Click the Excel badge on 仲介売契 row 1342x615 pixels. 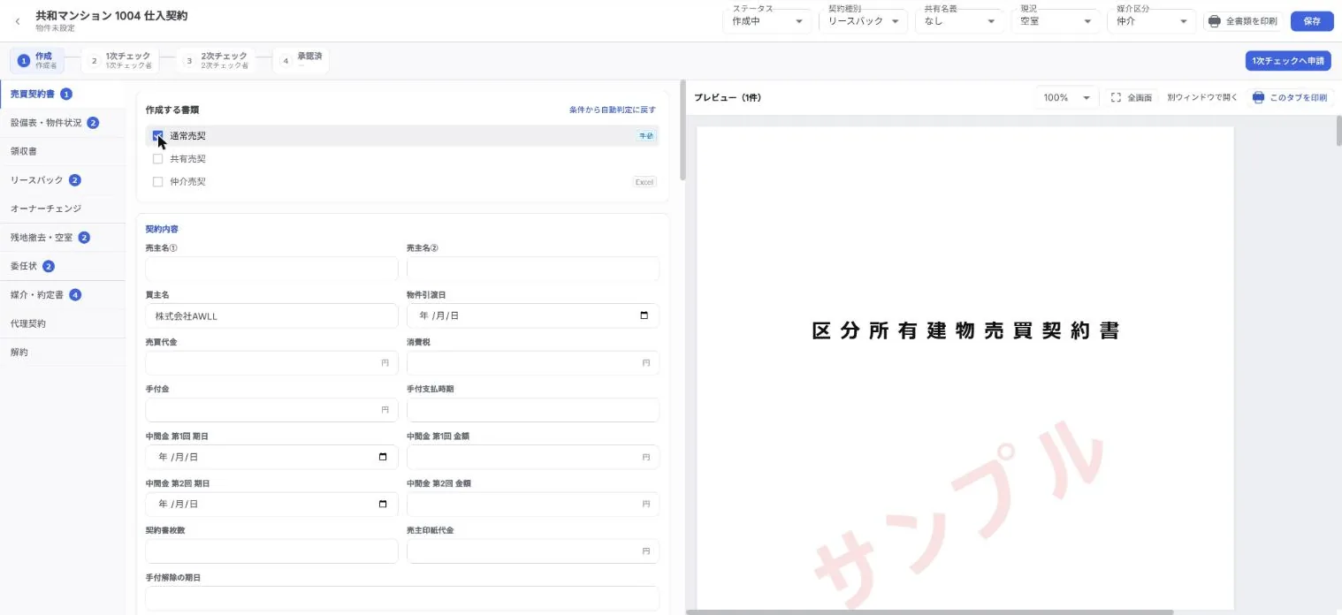644,182
